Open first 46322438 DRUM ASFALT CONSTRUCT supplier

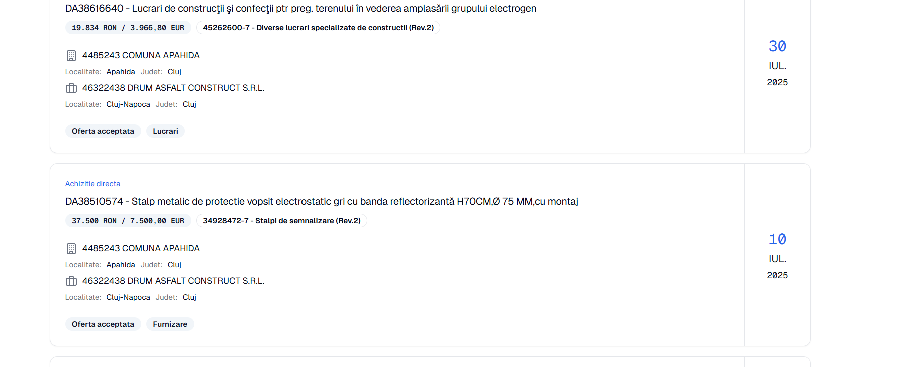(173, 88)
